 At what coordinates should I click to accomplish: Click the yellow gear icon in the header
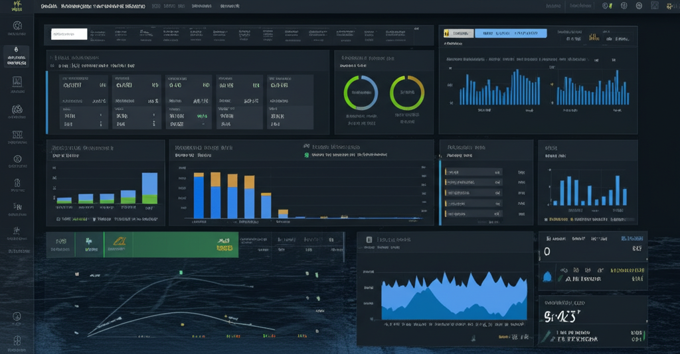click(671, 6)
